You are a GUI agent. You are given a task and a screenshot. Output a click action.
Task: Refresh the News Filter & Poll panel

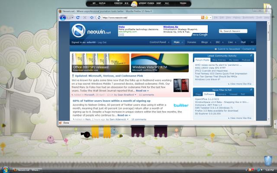pyautogui.click(x=251, y=90)
